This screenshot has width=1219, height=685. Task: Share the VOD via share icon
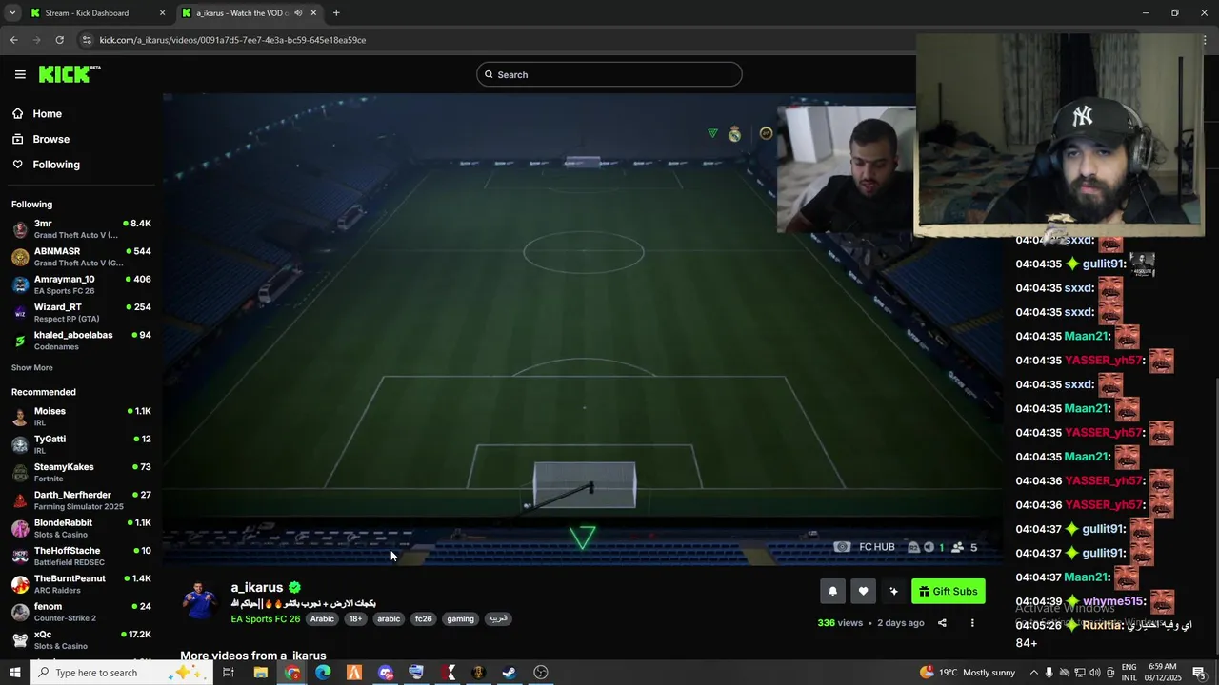click(x=942, y=623)
